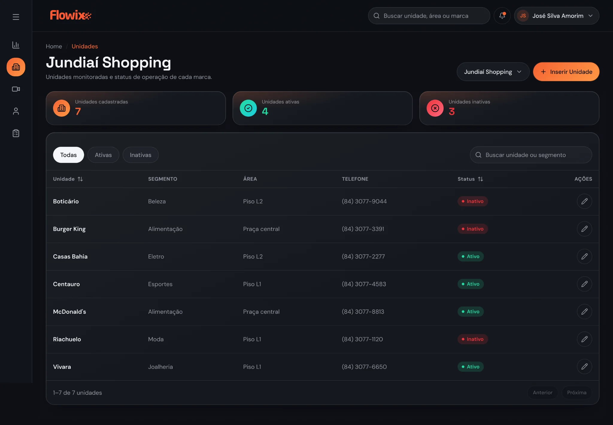The width and height of the screenshot is (613, 425).
Task: Click the Unidades ativas check icon
Action: click(248, 108)
